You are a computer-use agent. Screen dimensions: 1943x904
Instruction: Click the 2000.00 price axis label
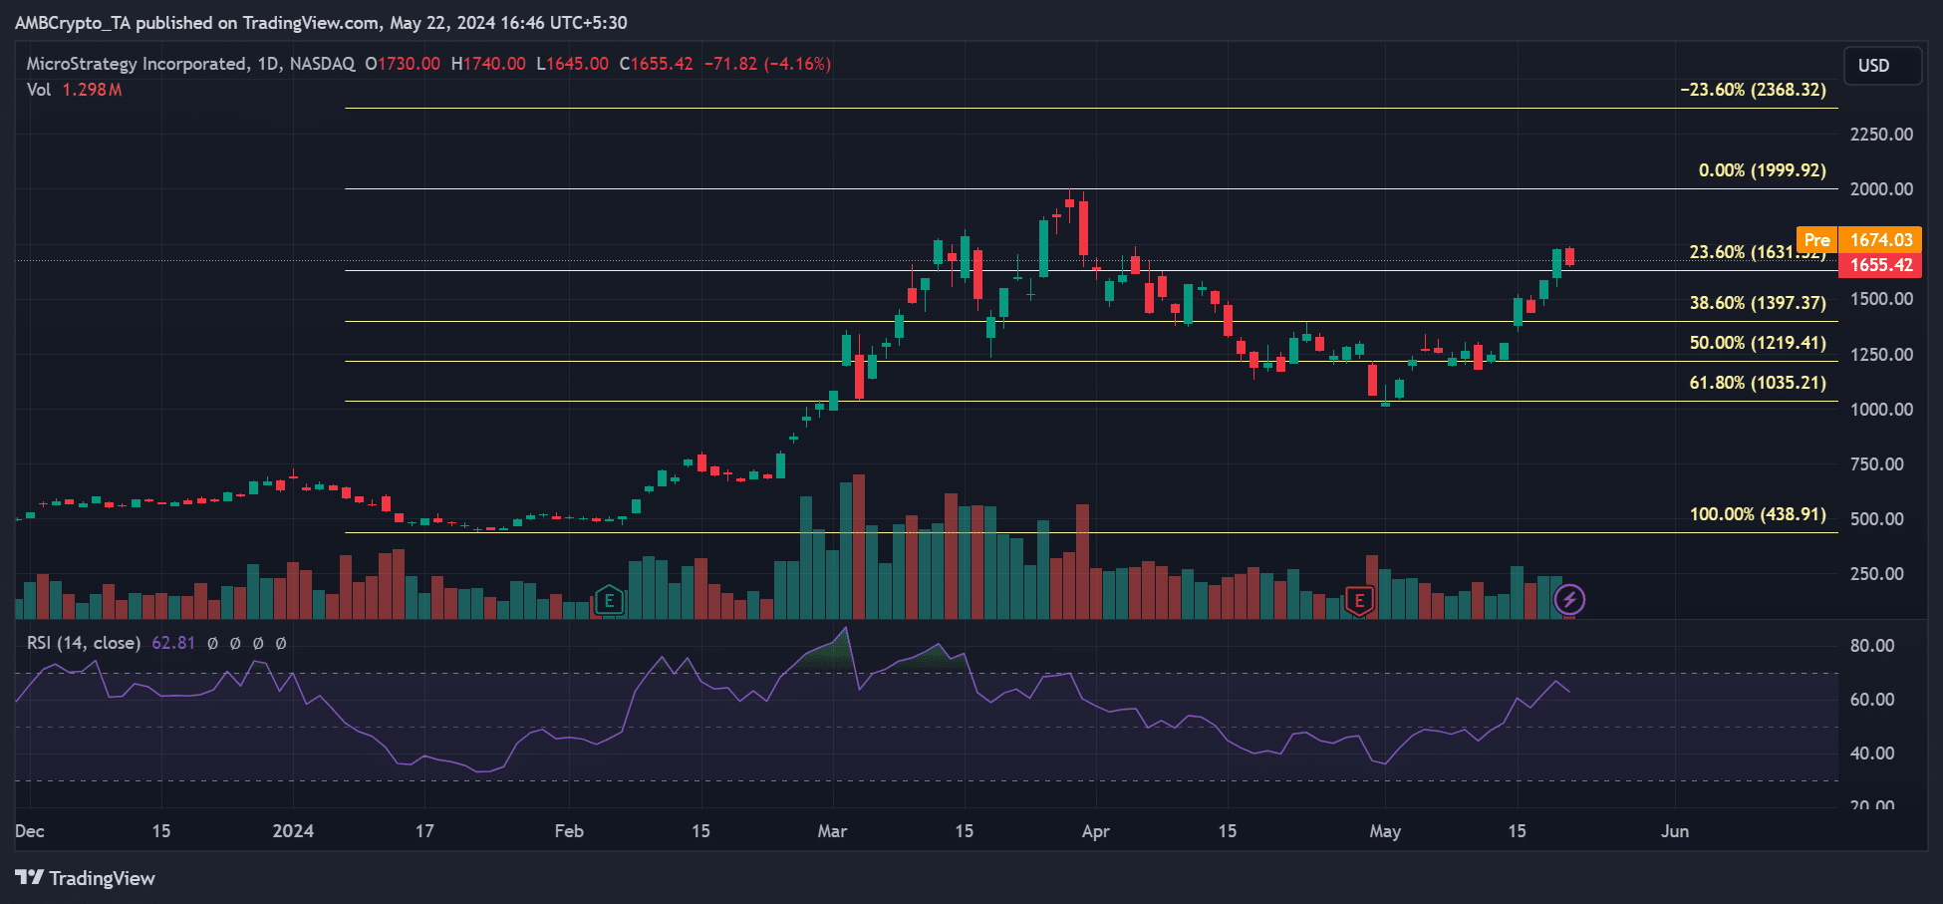1881,189
